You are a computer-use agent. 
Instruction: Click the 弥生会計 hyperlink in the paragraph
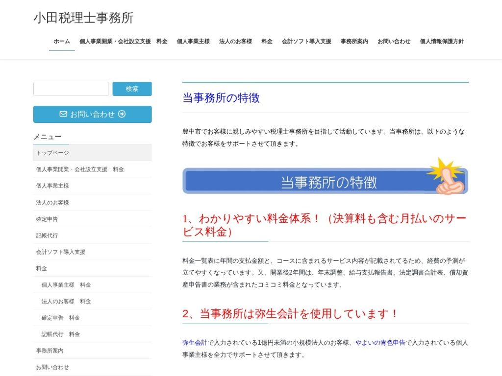(x=195, y=342)
